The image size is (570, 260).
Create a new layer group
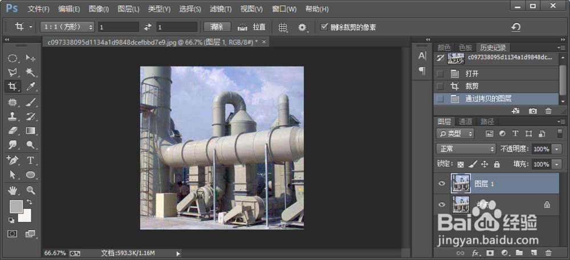[x=519, y=253]
